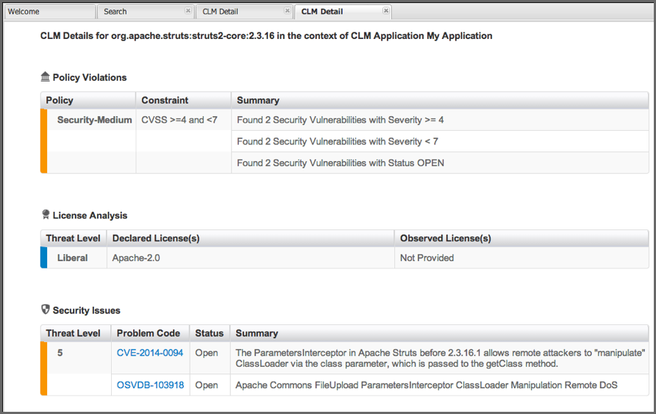The height and width of the screenshot is (414, 656).
Task: Close the inactive CLM Detail tab
Action: (x=288, y=11)
